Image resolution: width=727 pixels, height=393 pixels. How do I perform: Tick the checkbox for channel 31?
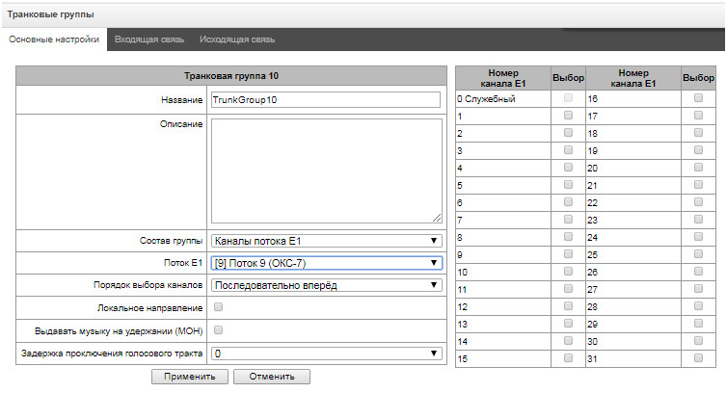pos(698,358)
